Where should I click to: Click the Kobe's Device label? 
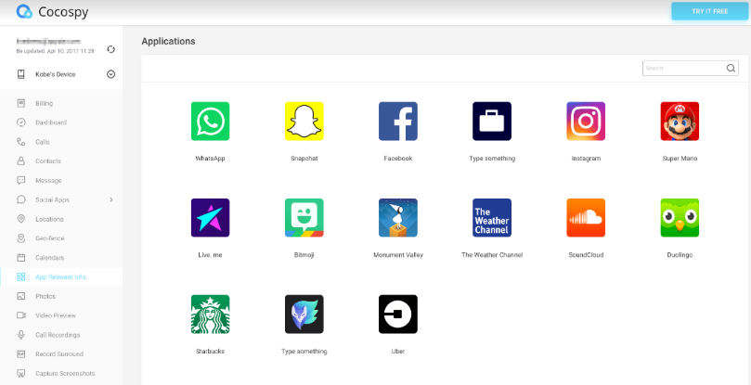(55, 74)
